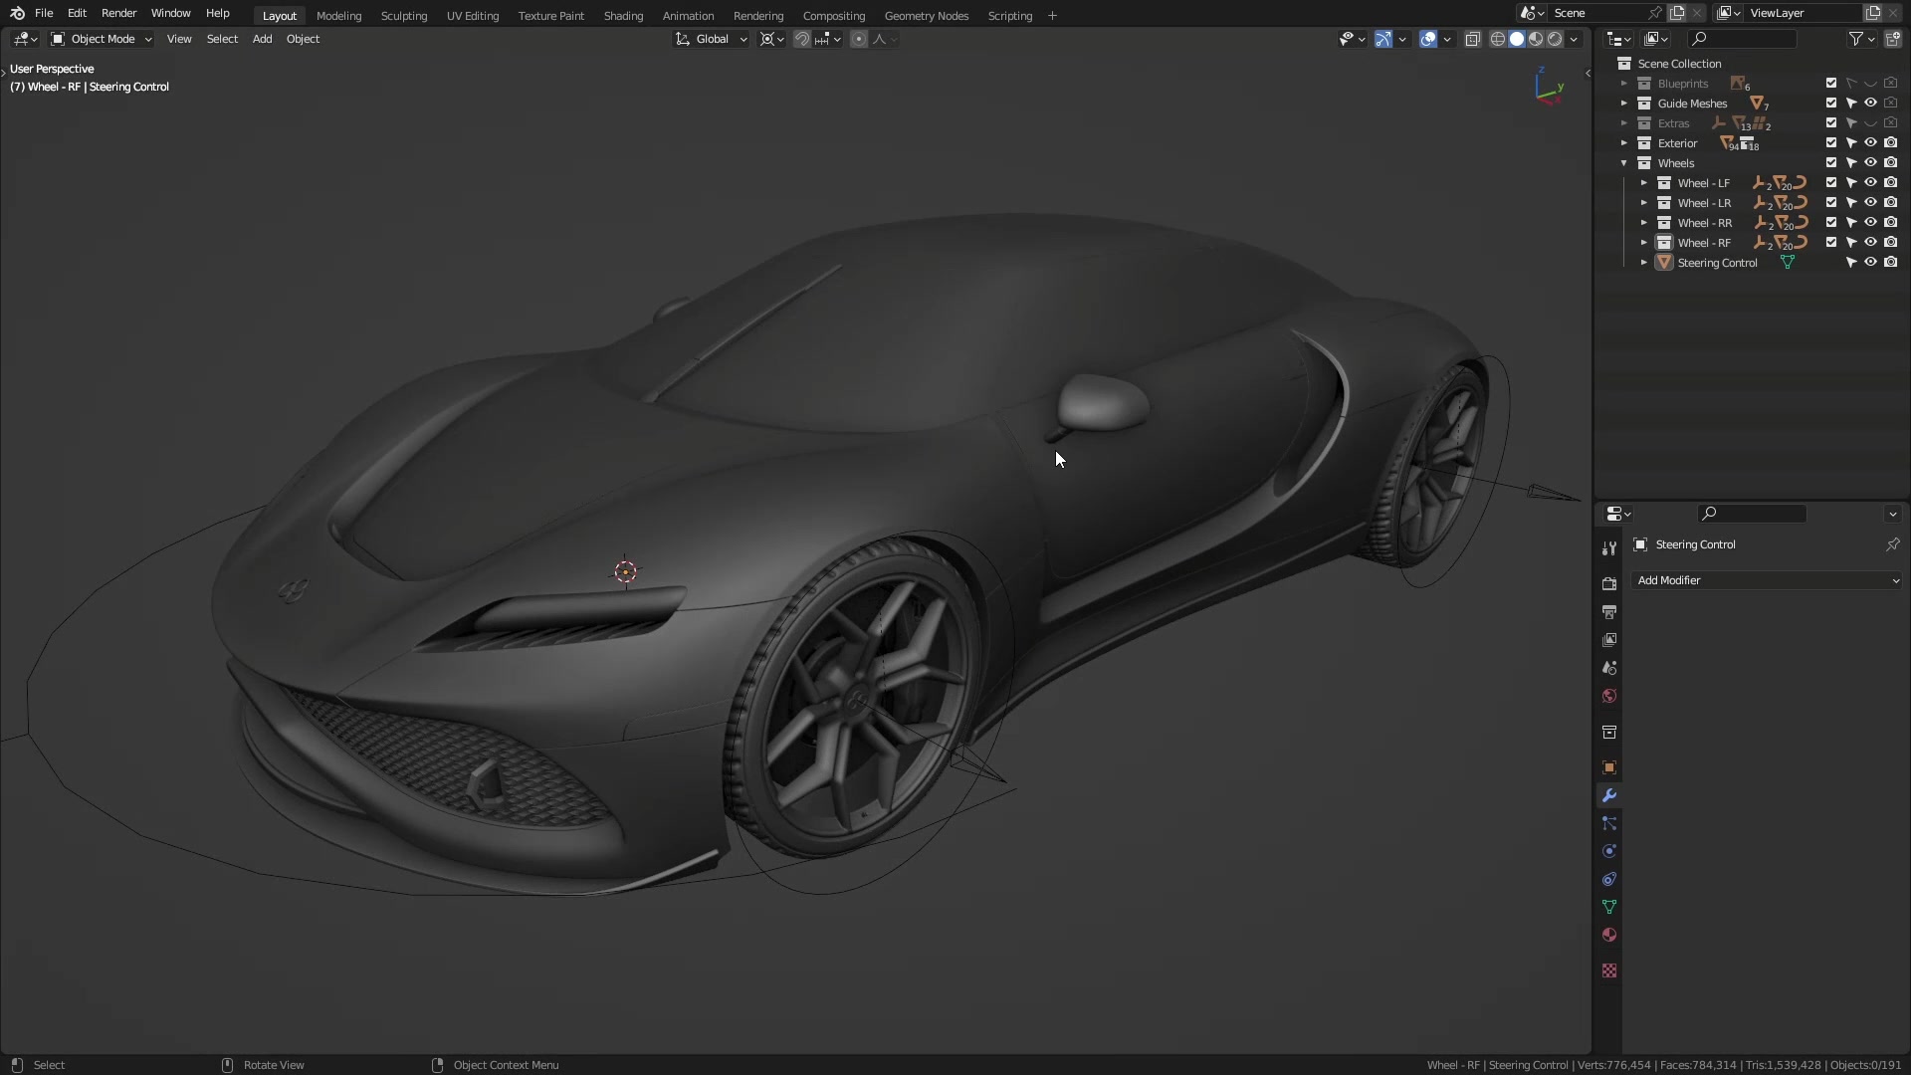Image resolution: width=1911 pixels, height=1075 pixels.
Task: Switch to the Geometry Nodes workspace tab
Action: pos(926,15)
